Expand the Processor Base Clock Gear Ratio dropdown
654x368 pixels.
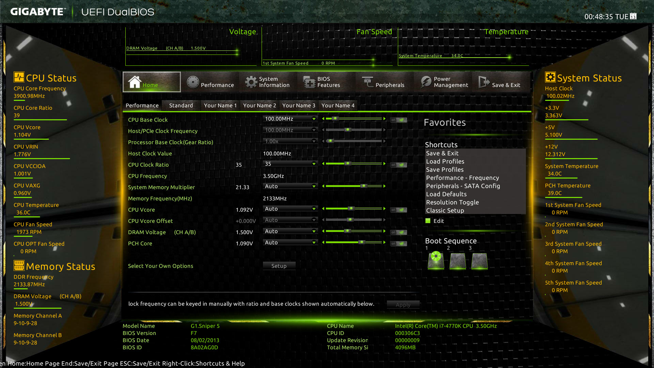point(290,141)
